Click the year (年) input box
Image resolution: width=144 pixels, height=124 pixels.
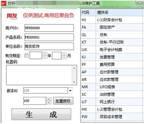pyautogui.click(x=36, y=55)
